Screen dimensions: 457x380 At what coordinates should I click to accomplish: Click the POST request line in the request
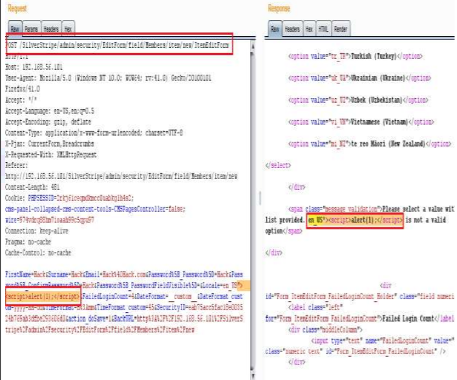pyautogui.click(x=116, y=47)
